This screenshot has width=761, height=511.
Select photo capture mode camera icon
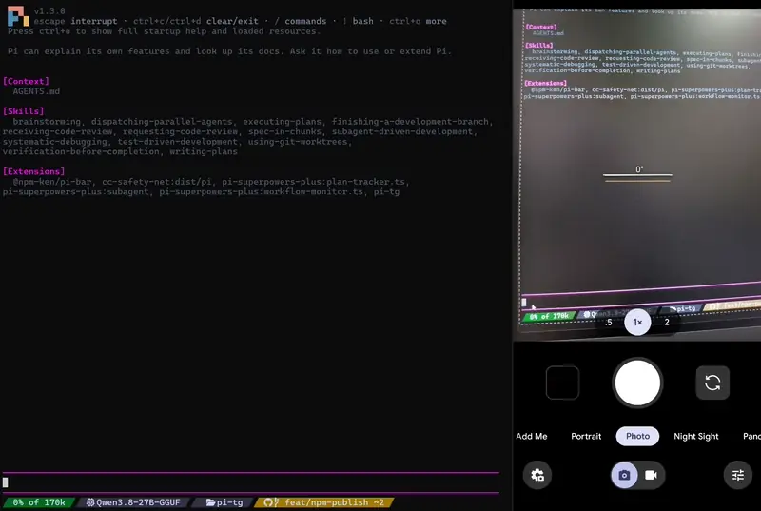tap(624, 475)
